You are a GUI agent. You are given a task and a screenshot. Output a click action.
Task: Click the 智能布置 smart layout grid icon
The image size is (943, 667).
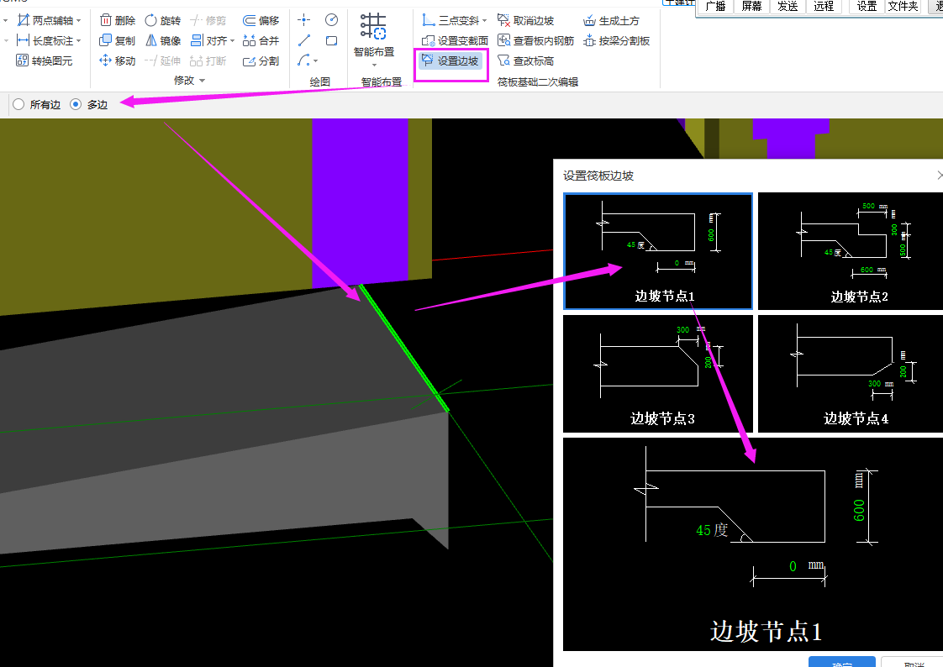[x=373, y=26]
